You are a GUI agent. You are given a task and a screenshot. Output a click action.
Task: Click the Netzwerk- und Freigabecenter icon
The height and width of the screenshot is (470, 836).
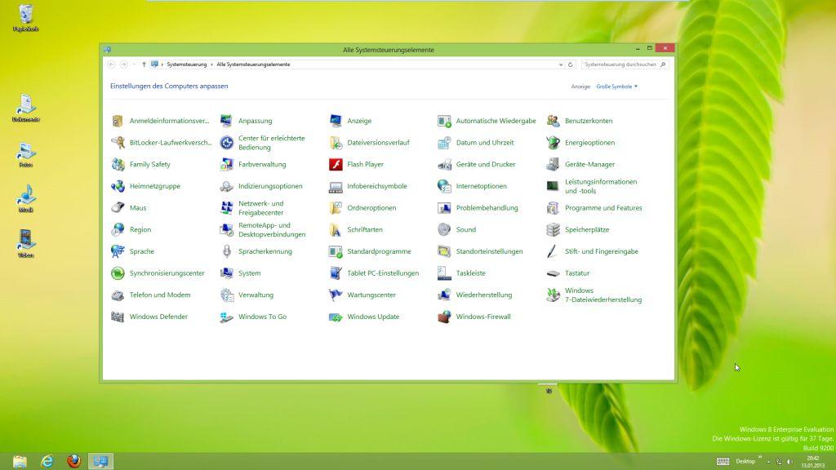pos(227,208)
